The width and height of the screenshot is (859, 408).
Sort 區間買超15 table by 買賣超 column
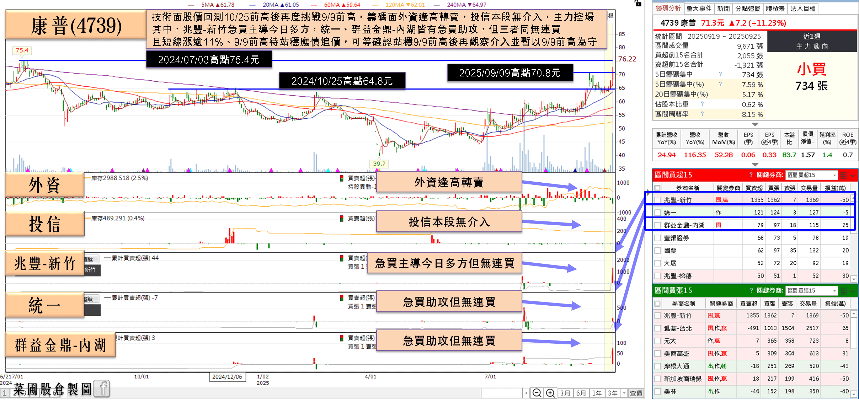pos(754,188)
